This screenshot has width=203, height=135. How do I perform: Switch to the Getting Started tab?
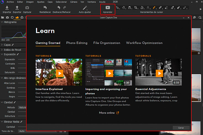click(48, 43)
